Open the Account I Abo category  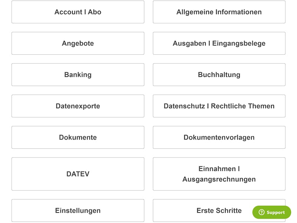coord(78,12)
